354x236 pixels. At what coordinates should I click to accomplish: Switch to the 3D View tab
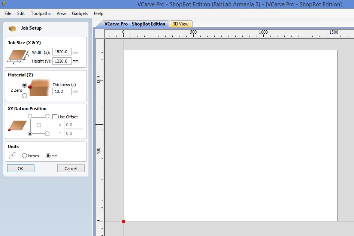(x=181, y=24)
